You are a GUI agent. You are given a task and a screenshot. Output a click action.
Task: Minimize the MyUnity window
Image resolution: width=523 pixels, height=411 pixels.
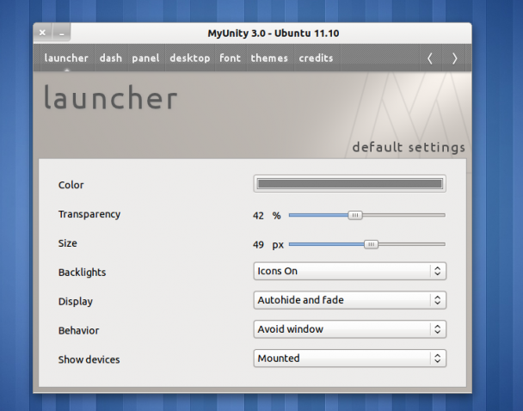61,34
